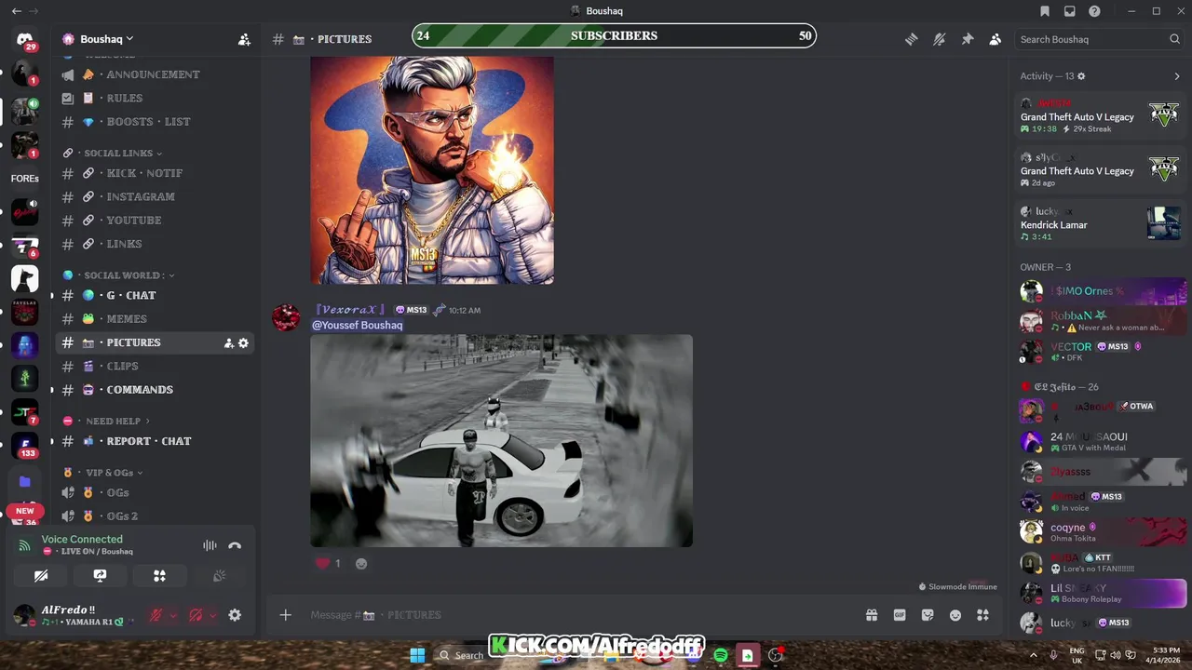The height and width of the screenshot is (670, 1192).
Task: Open the white car screenshot image
Action: 502,441
